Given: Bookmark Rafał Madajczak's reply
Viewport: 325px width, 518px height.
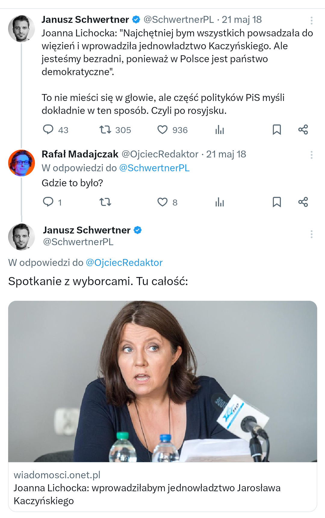Looking at the screenshot, I should [277, 202].
